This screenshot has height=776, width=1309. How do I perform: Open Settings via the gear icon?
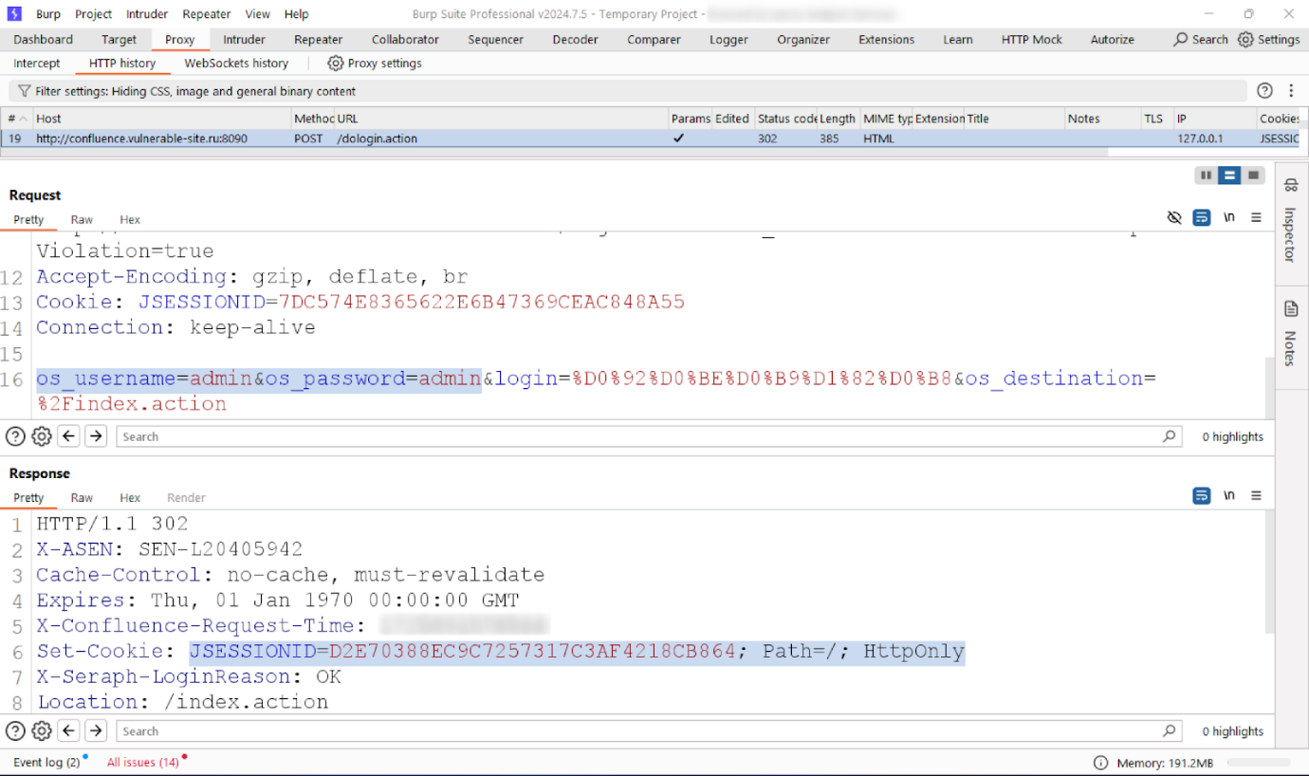1245,40
